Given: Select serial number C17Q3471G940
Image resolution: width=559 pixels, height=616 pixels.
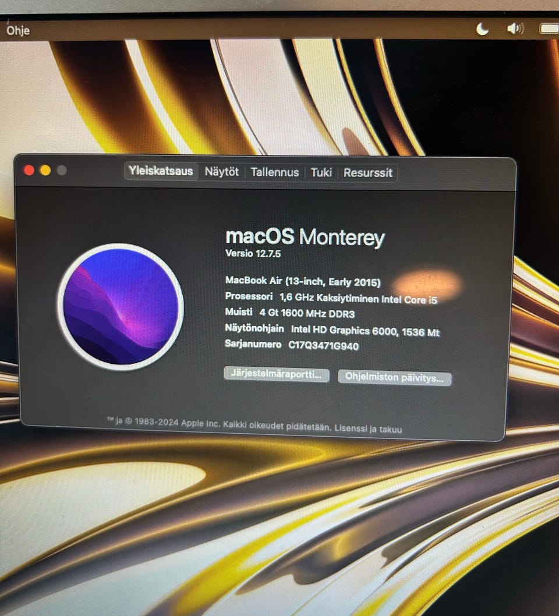Looking at the screenshot, I should (x=323, y=346).
